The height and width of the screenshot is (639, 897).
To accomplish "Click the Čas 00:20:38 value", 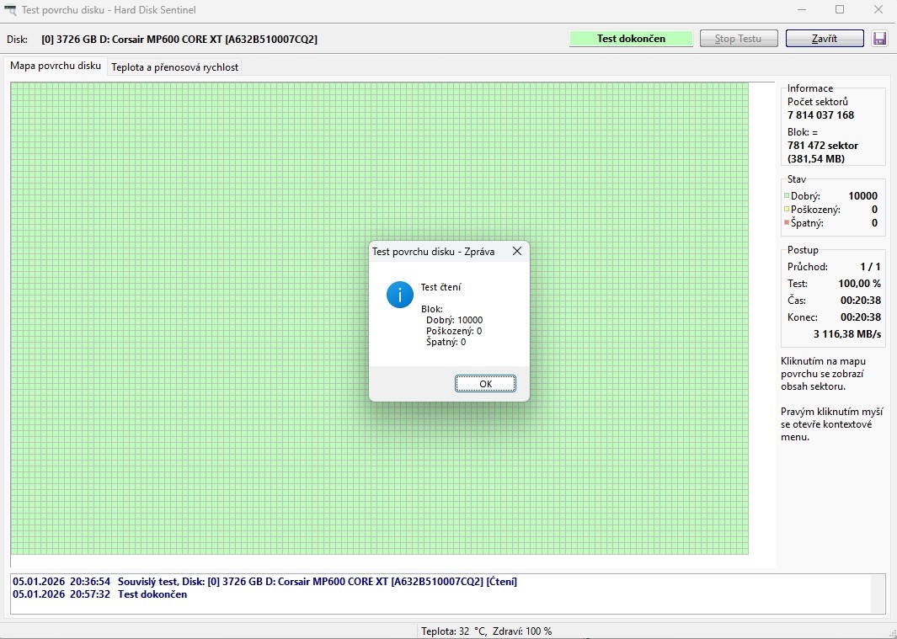I will (x=861, y=301).
